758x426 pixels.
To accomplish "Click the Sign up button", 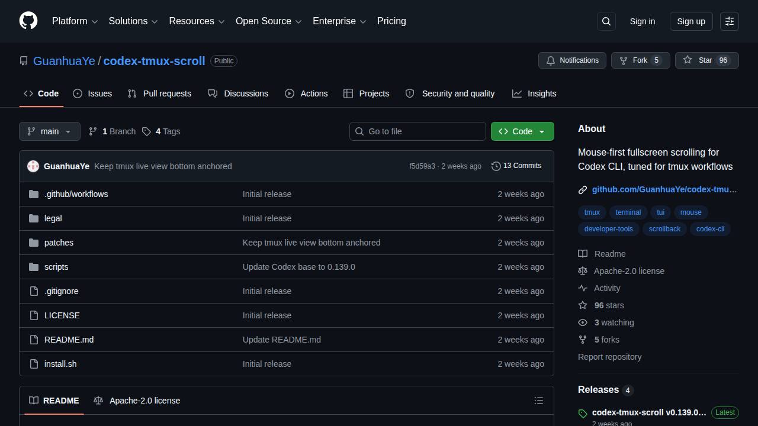I will tap(691, 21).
